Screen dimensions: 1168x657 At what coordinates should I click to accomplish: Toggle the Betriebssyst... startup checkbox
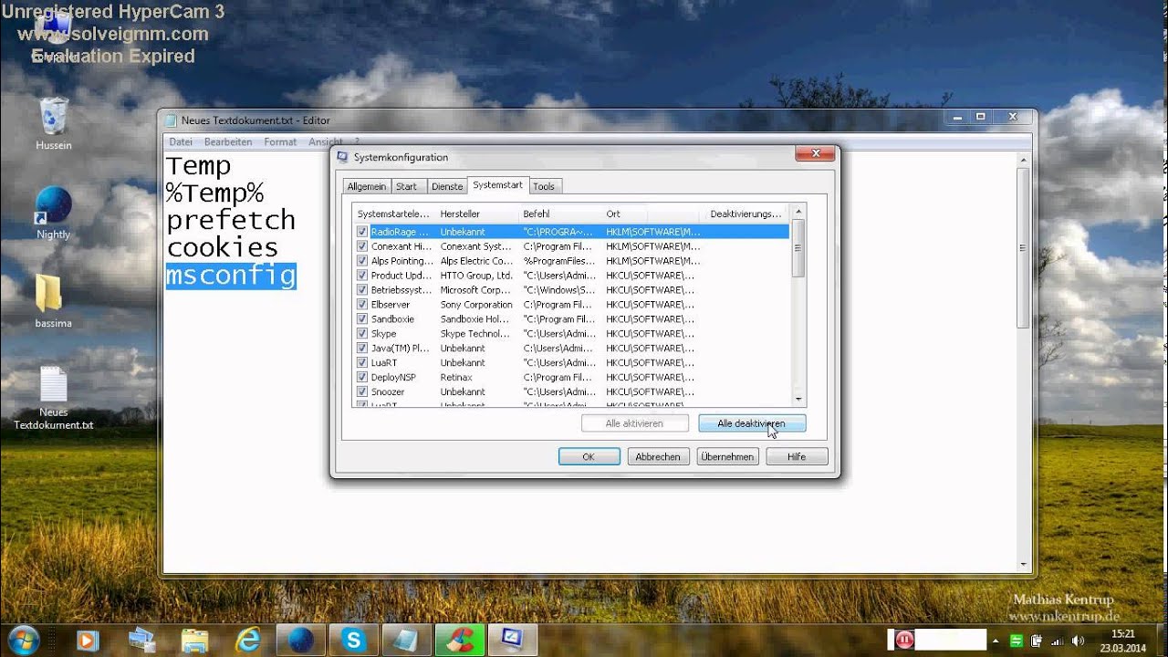click(x=362, y=290)
